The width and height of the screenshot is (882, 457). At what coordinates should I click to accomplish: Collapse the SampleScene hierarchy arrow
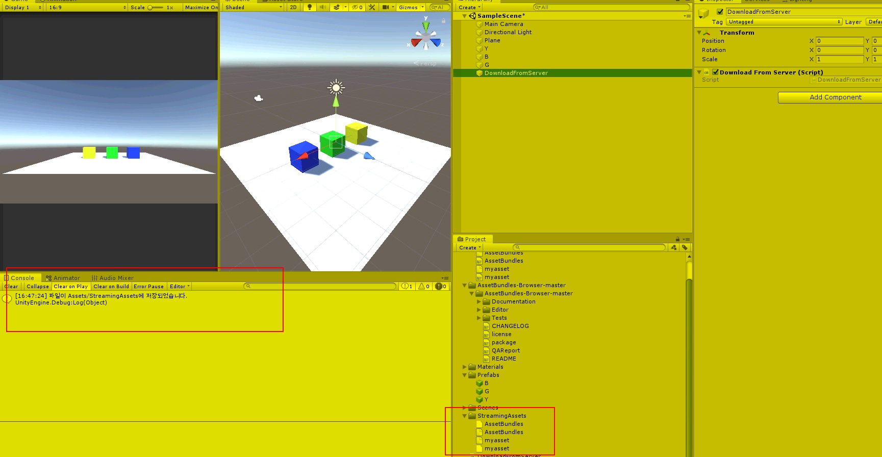pos(464,16)
